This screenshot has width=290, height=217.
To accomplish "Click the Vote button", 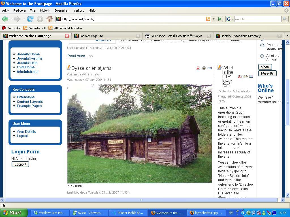I will (265, 67).
